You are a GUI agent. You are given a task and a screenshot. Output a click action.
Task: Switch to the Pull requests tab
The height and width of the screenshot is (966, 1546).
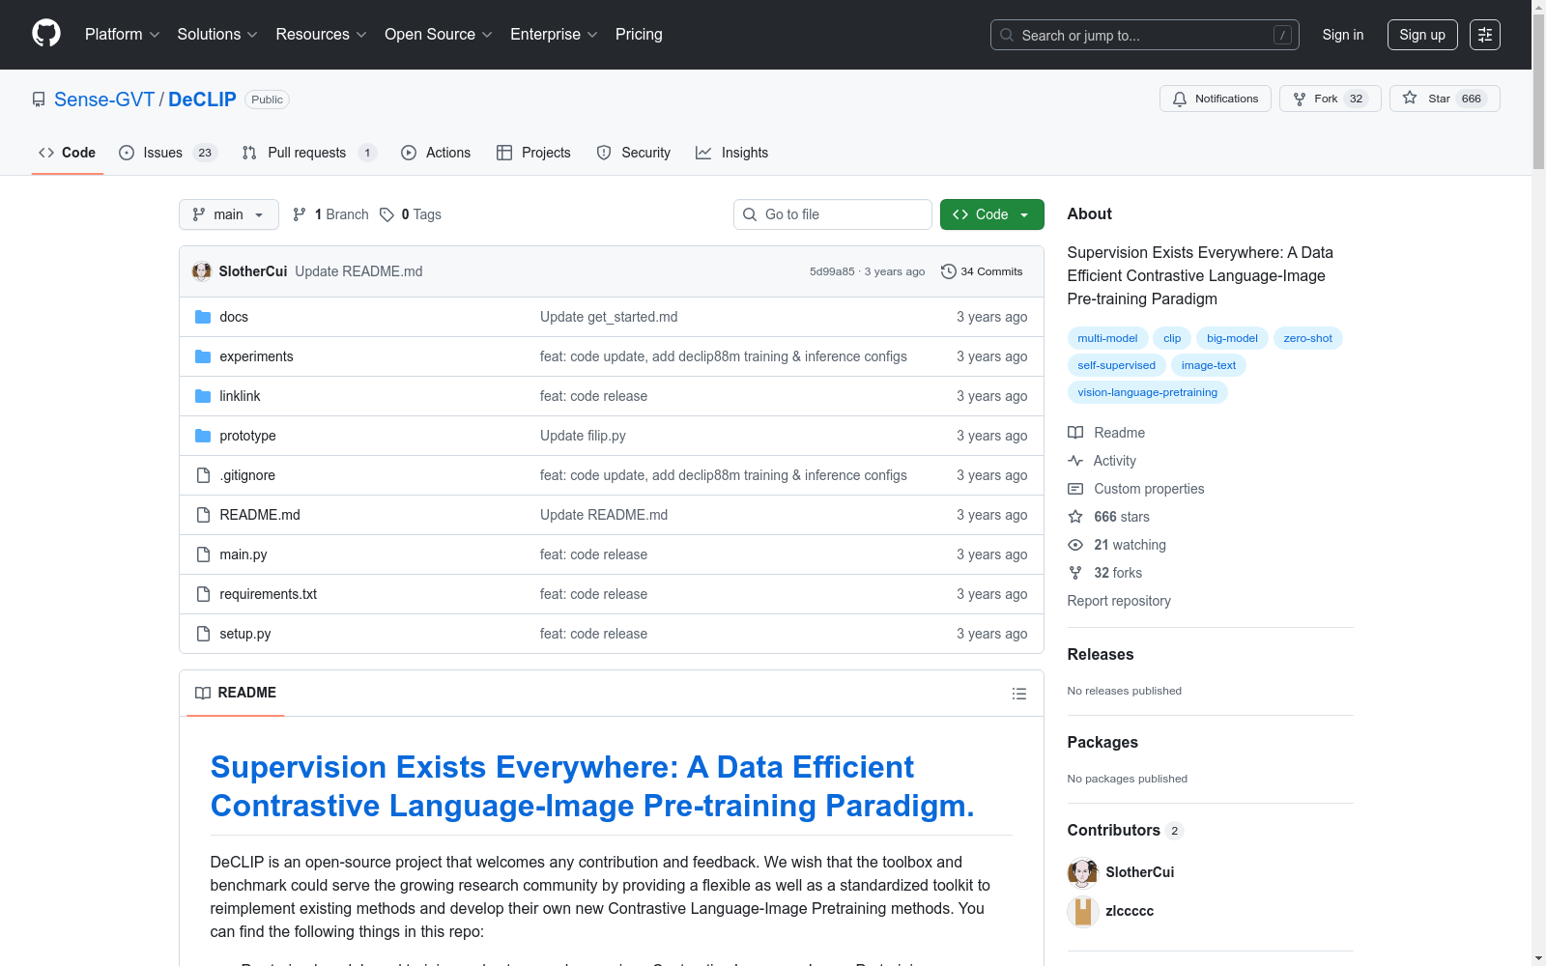308,153
